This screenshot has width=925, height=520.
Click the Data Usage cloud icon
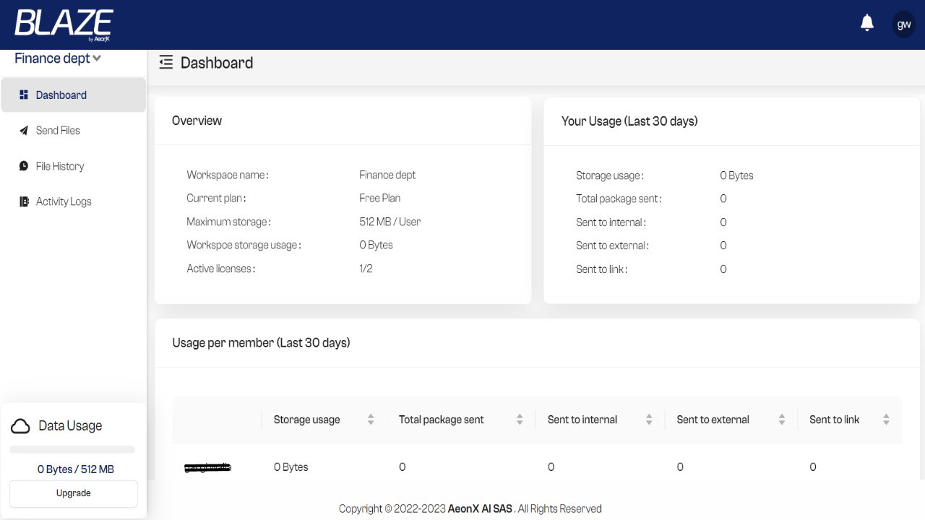[20, 426]
